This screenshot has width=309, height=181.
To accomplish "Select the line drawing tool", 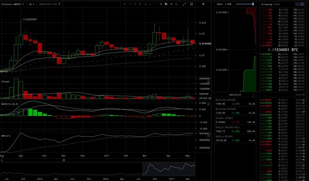I will coord(130,4).
